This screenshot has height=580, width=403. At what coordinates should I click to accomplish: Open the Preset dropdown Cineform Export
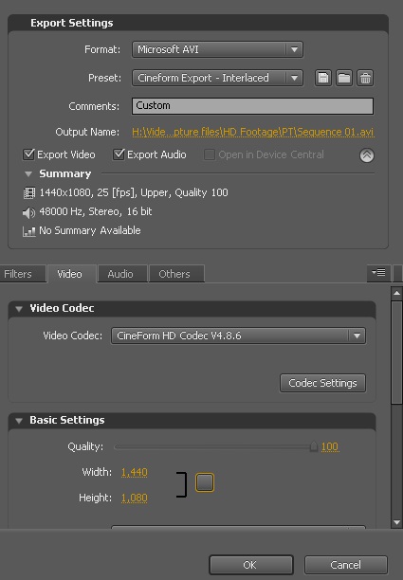(217, 78)
